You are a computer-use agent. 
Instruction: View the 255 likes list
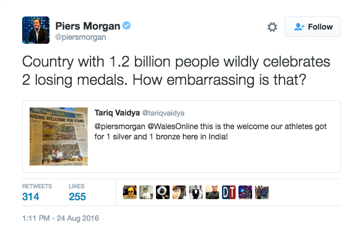point(77,193)
